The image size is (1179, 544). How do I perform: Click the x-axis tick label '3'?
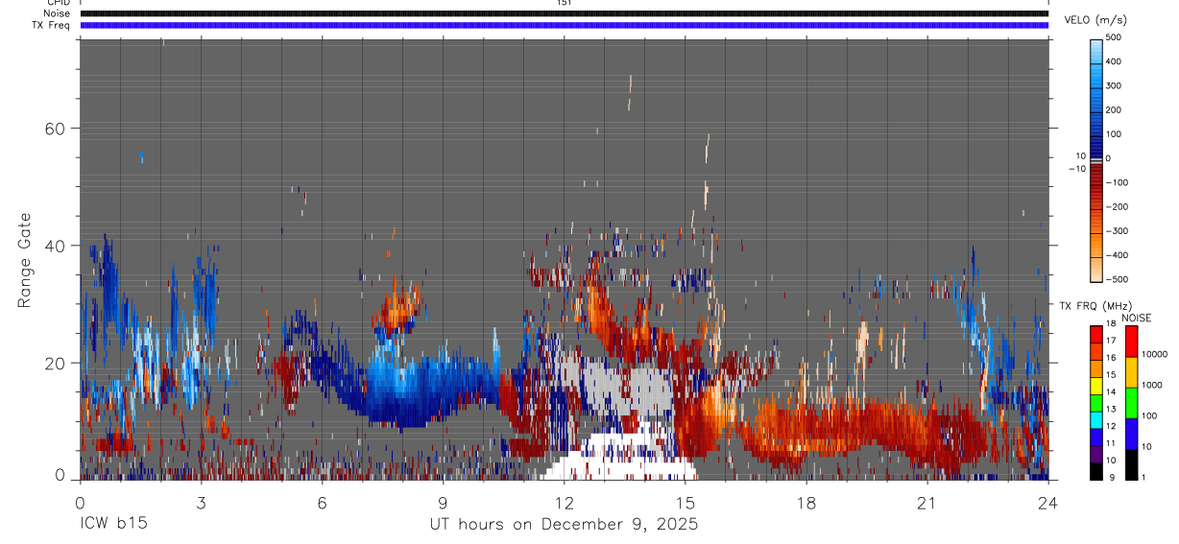coord(201,503)
